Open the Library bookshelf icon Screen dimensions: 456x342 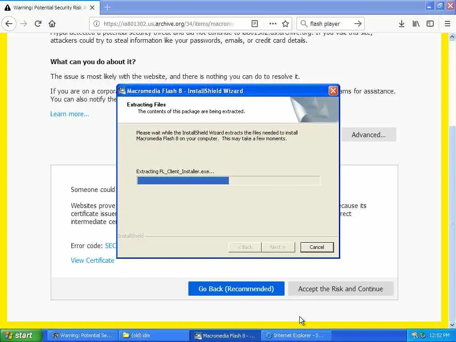pos(416,24)
